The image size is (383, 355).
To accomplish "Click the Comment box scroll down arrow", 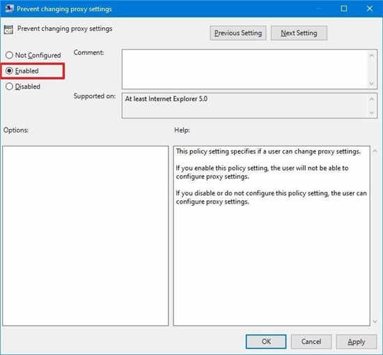I will point(372,84).
